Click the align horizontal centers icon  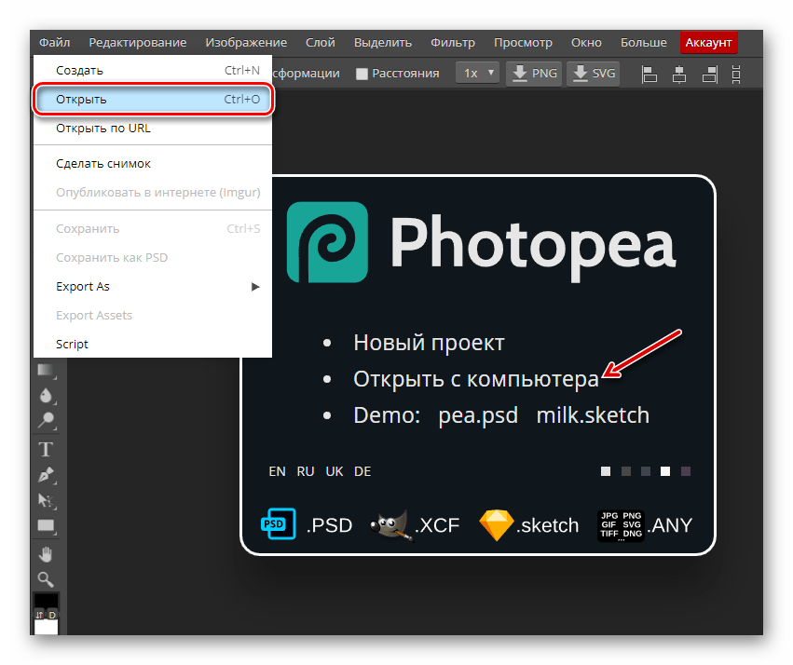[680, 74]
